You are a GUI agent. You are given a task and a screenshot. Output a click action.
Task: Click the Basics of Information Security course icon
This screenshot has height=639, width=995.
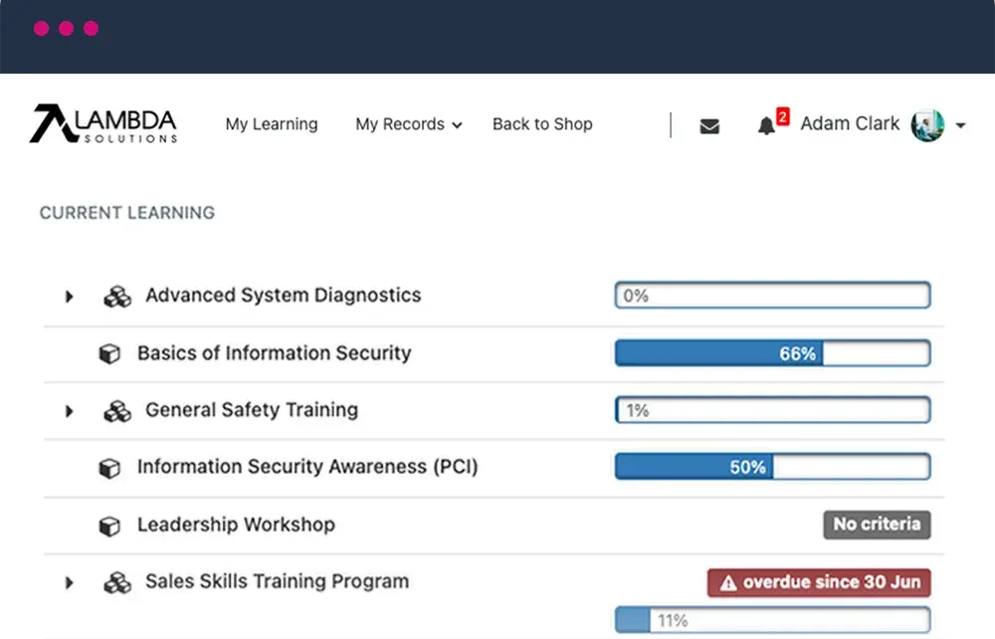[109, 353]
